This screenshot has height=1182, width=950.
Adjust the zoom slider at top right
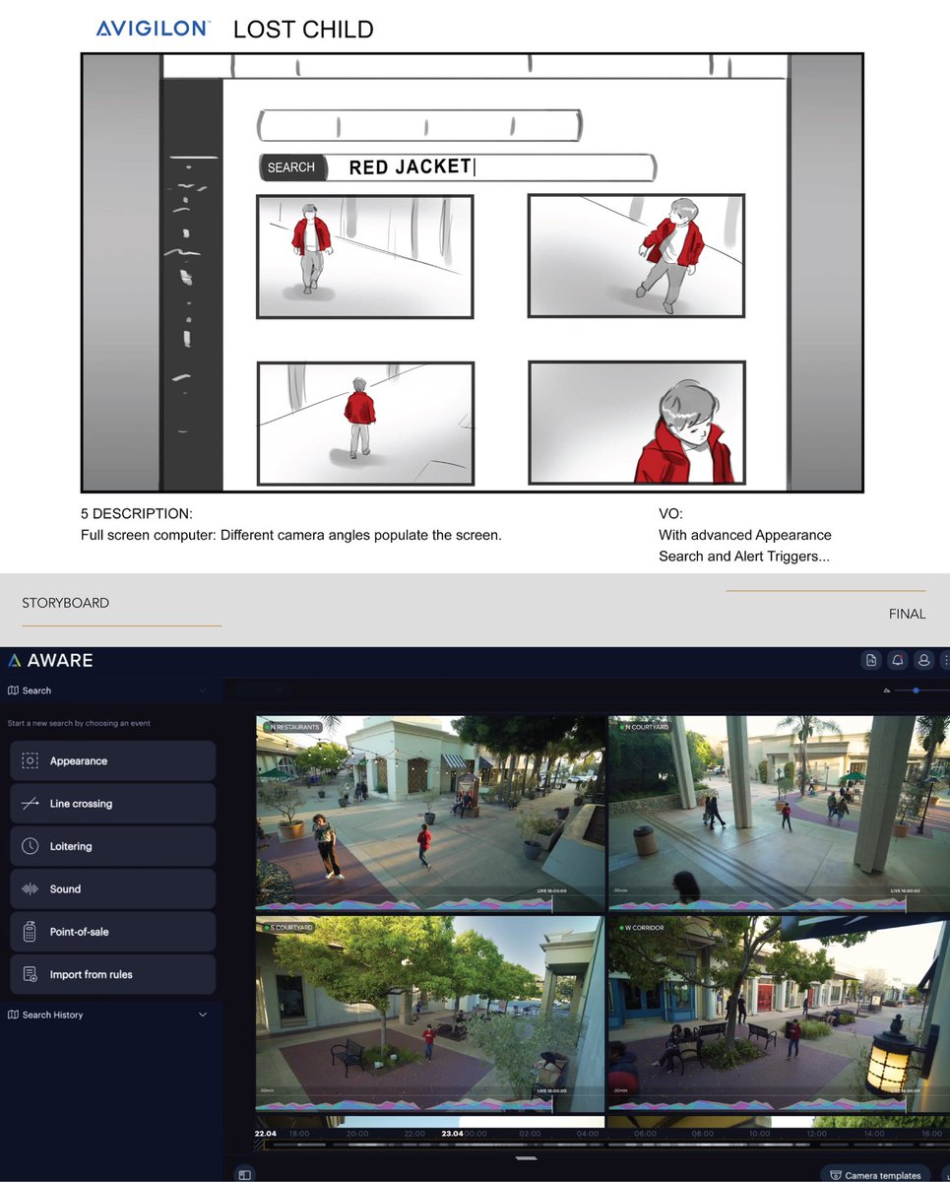point(916,690)
